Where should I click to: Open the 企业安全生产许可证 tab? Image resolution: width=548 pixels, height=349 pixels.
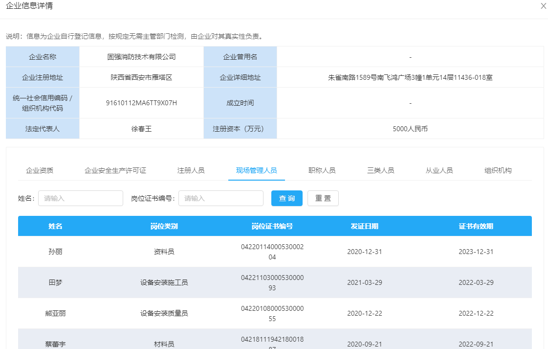(x=115, y=170)
